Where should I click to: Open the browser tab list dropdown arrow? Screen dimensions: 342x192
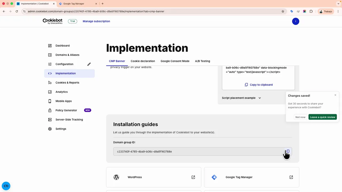pyautogui.click(x=338, y=4)
